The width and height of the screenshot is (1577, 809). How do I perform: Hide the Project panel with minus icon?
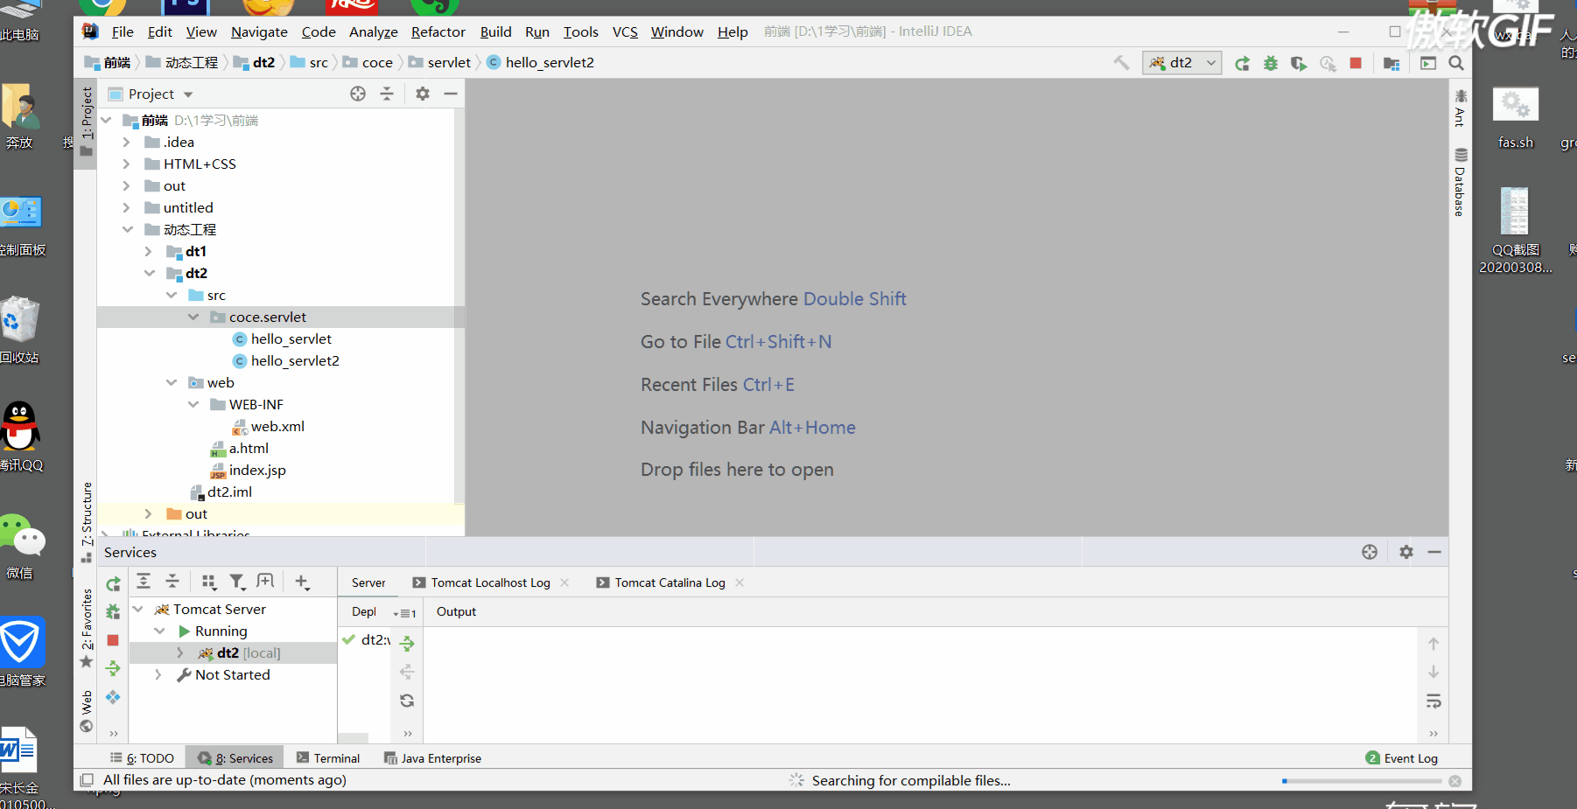[451, 94]
